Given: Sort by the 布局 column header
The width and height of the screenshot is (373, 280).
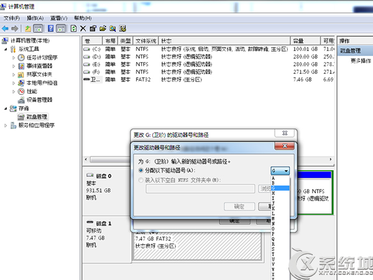Looking at the screenshot, I should [110, 41].
